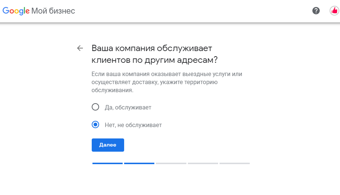Click the fourth gray progress step
This screenshot has width=340, height=195.
click(x=203, y=163)
